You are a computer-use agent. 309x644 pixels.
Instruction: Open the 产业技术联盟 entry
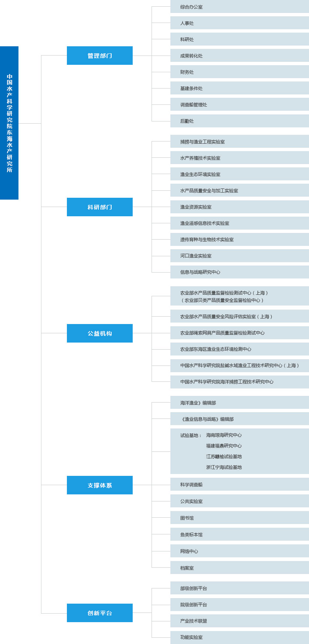[240, 621]
